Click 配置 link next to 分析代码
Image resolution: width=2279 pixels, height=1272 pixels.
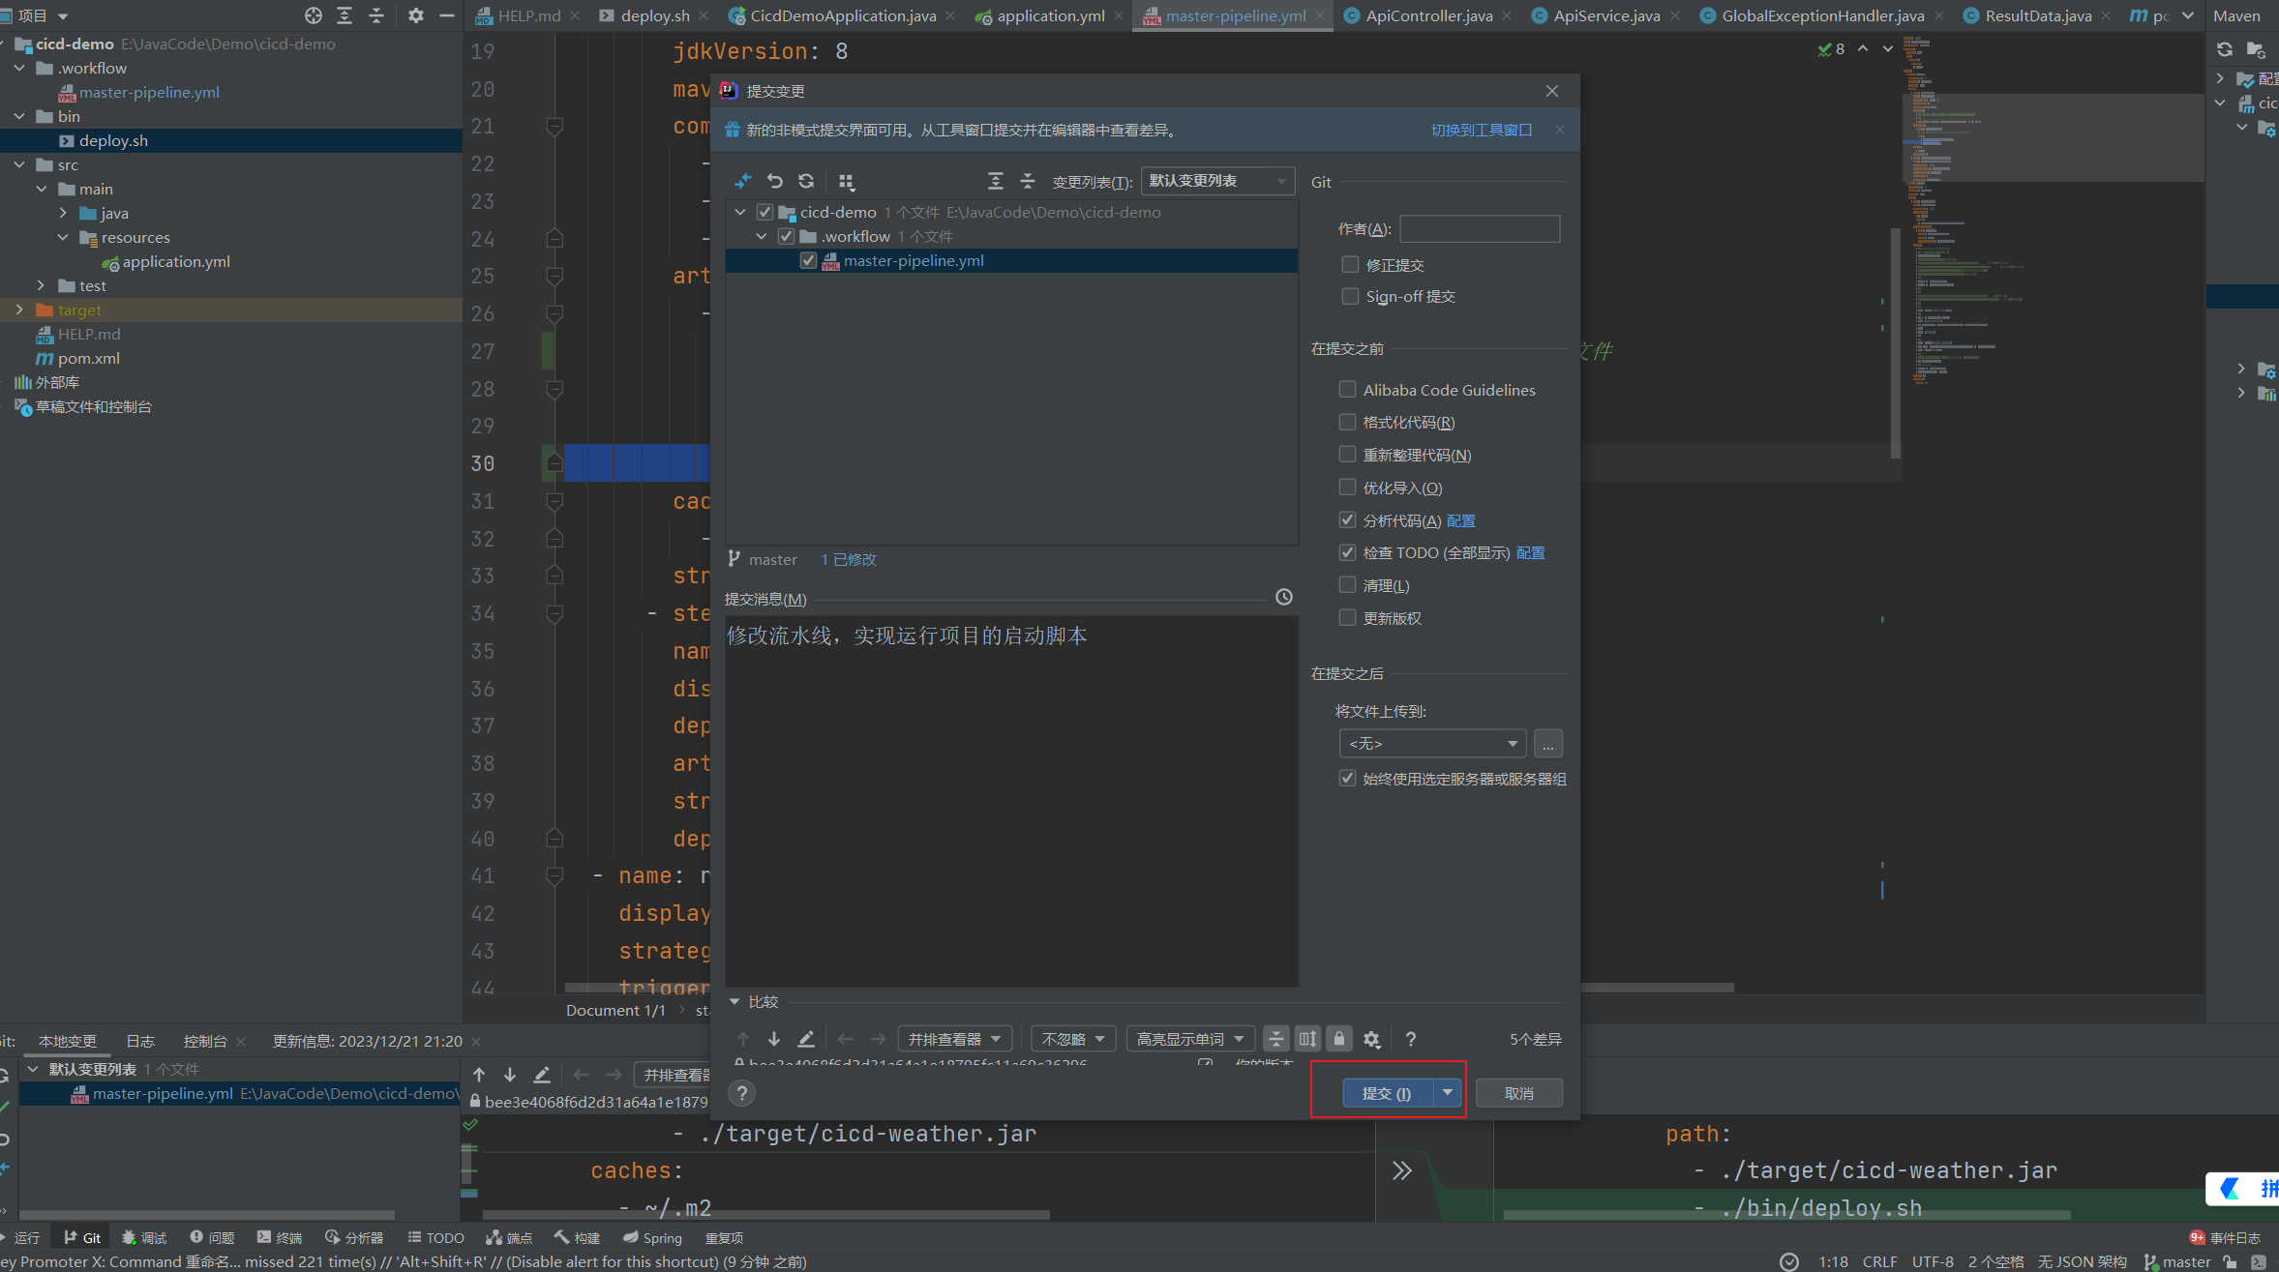coord(1461,520)
